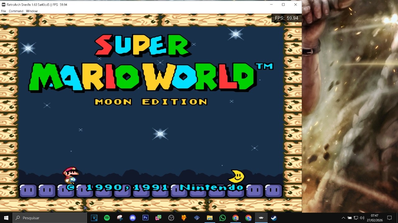Open the Chrome icon beside RetroArch taskbar icon
This screenshot has width=398, height=223.
(248, 218)
